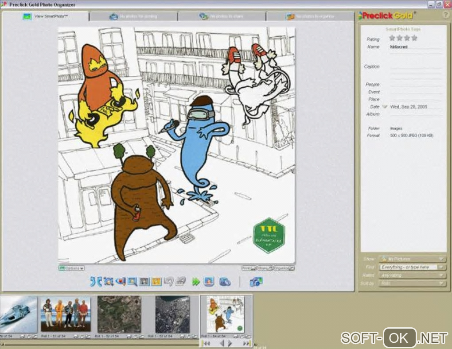The height and width of the screenshot is (349, 452).
Task: Set the photo as desktop wallpaper
Action: (209, 282)
